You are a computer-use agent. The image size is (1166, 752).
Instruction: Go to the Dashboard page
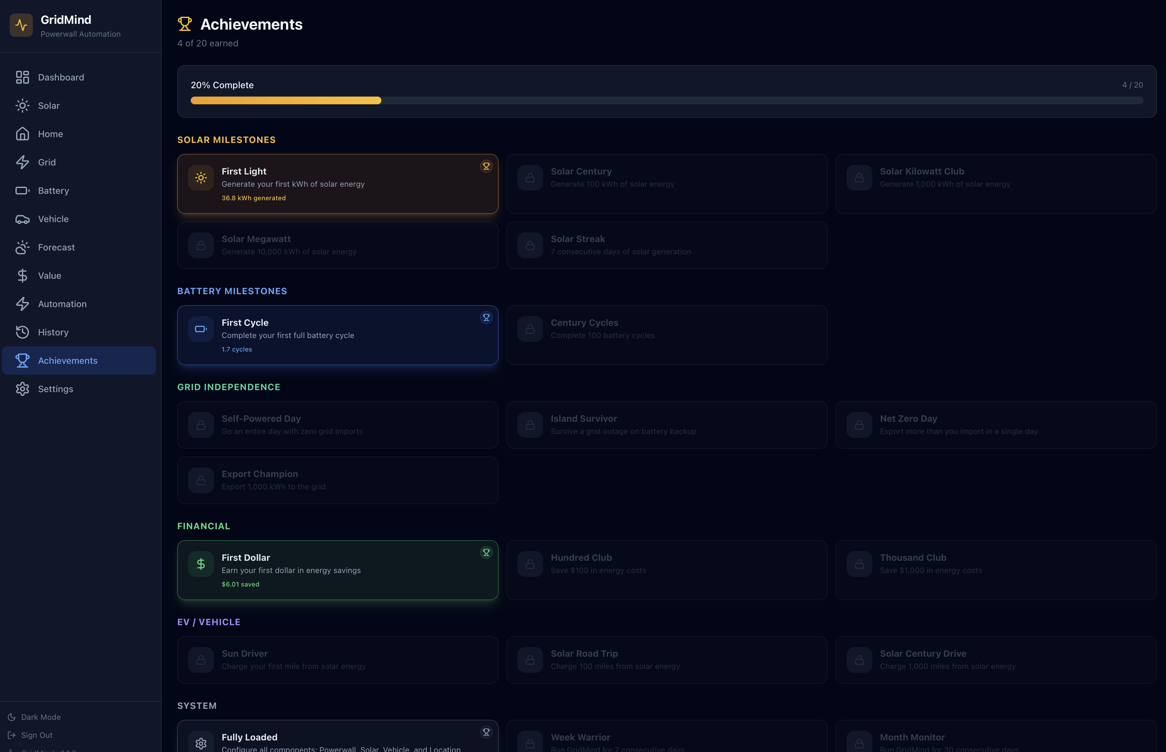tap(61, 77)
